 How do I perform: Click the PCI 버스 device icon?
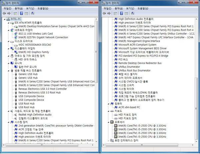(116, 59)
